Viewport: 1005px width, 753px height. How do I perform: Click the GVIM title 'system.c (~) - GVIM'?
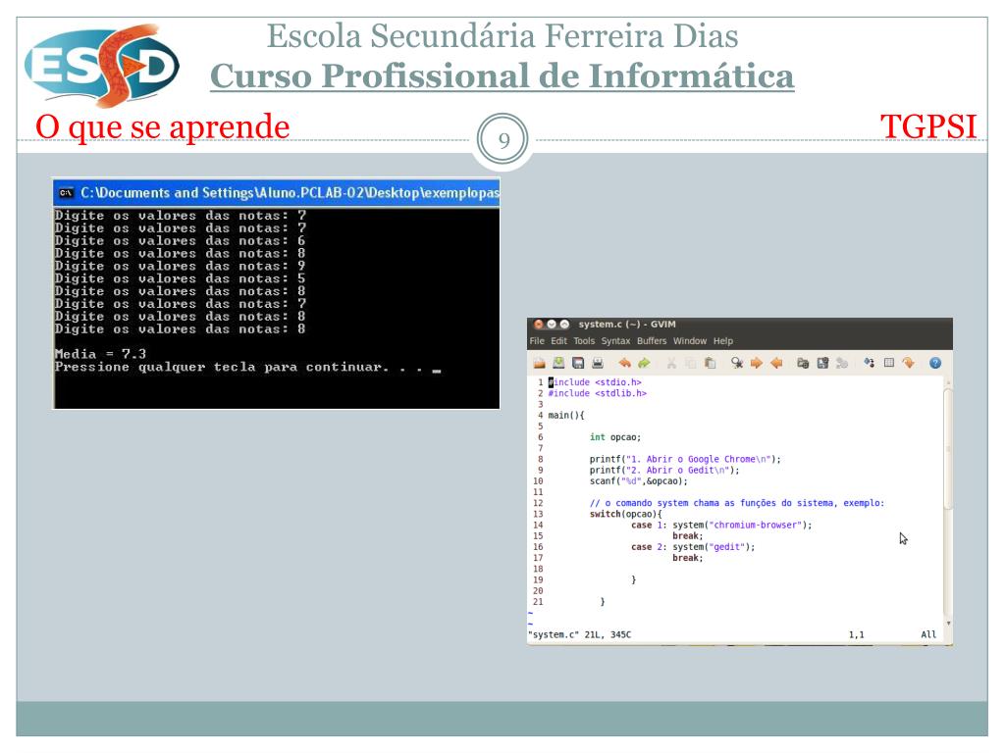627,325
